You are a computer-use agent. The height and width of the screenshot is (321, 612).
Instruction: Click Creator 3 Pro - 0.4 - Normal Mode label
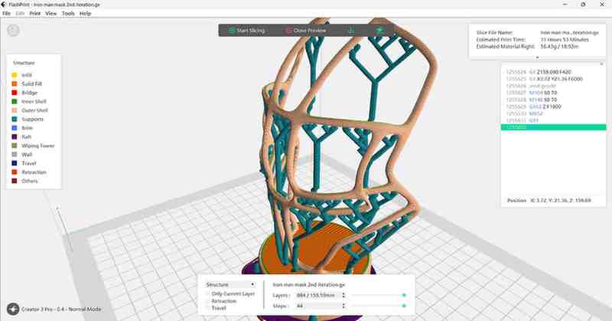61,309
